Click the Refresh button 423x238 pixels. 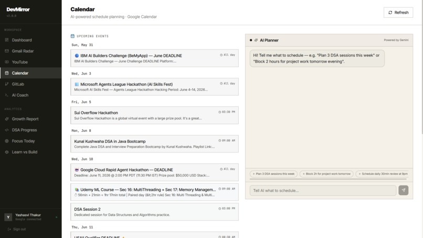pos(398,13)
